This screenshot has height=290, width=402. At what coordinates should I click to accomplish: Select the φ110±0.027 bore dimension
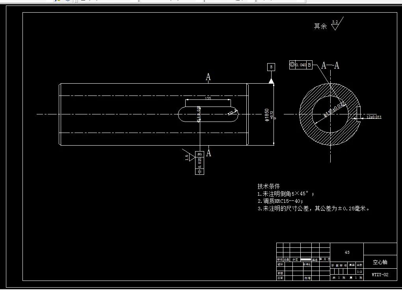[x=334, y=110]
